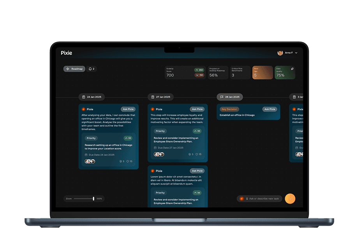Activate the microphone icon in the task bar
The width and height of the screenshot is (356, 228).
click(247, 198)
